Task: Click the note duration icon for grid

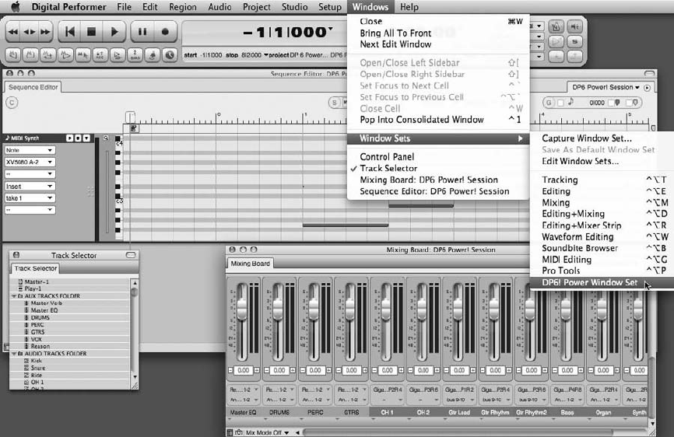Action: pos(570,102)
